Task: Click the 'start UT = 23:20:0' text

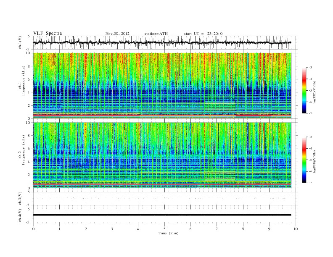Action: [203, 34]
